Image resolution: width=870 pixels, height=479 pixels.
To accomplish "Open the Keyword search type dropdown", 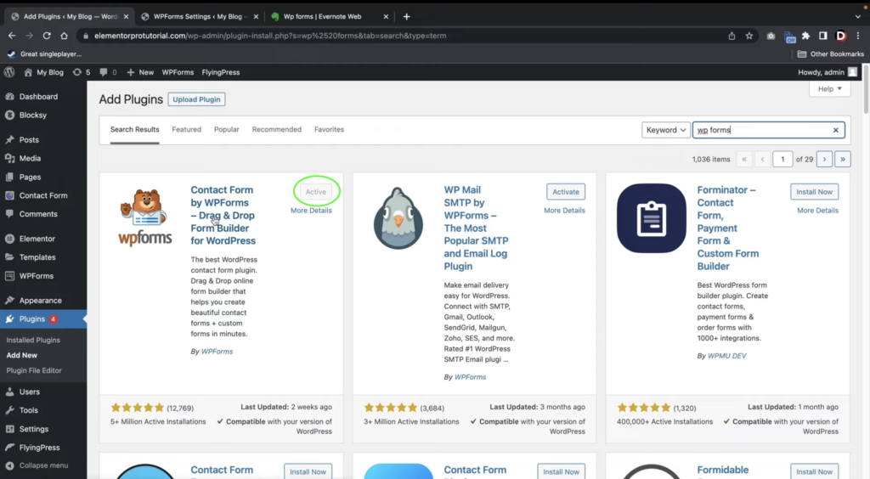I will 666,130.
